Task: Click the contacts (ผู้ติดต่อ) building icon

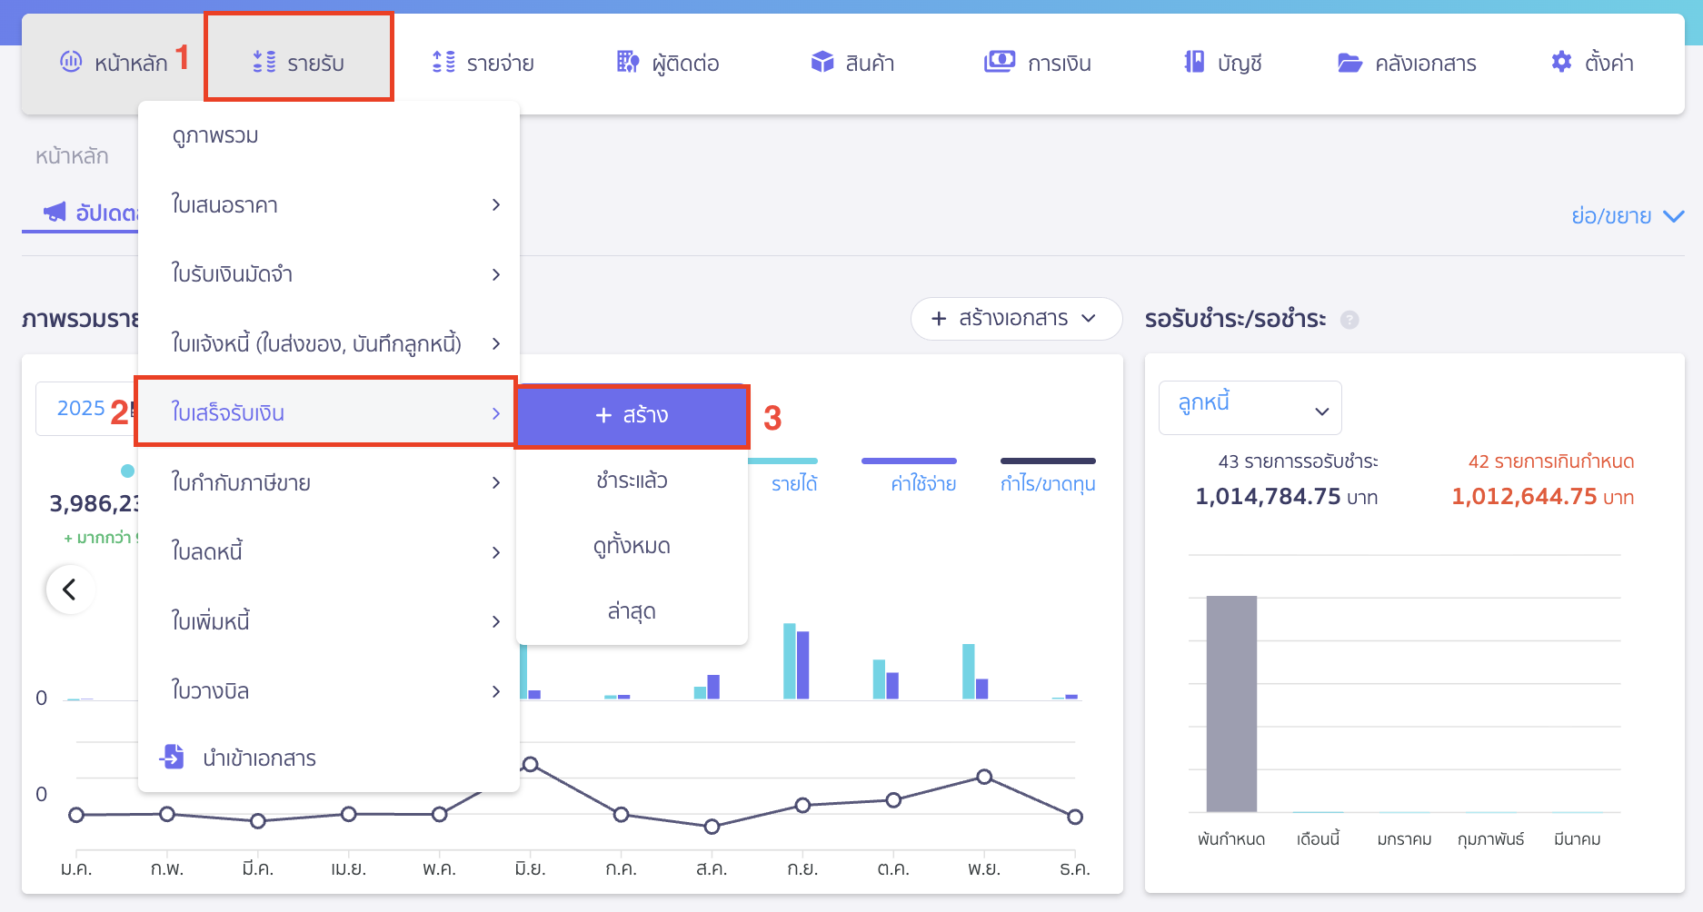Action: (x=627, y=62)
